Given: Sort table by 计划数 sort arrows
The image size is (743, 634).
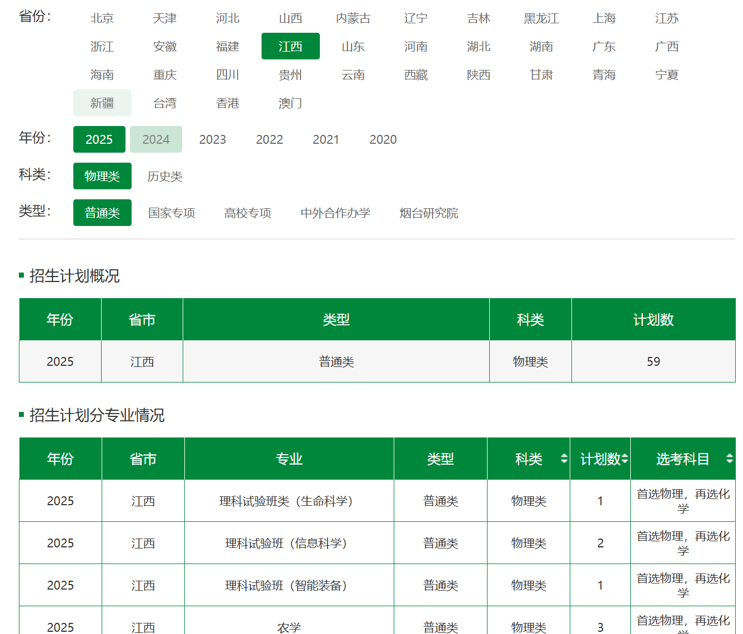Looking at the screenshot, I should (625, 459).
